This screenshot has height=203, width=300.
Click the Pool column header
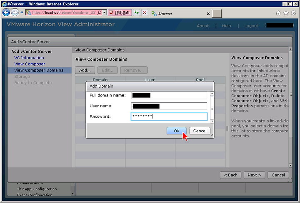coord(200,79)
